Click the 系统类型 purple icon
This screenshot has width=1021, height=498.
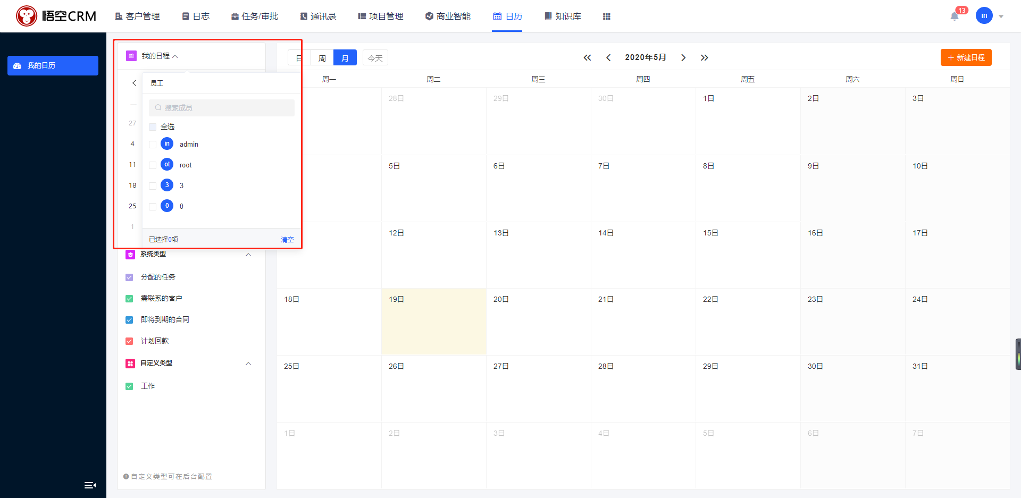[130, 255]
